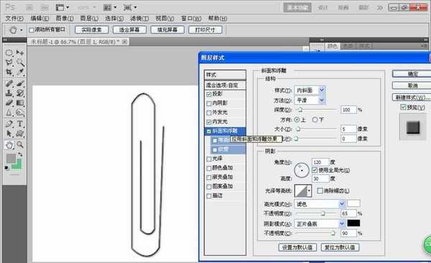
Task: Click the 深度 slider handle
Action: click(300, 110)
